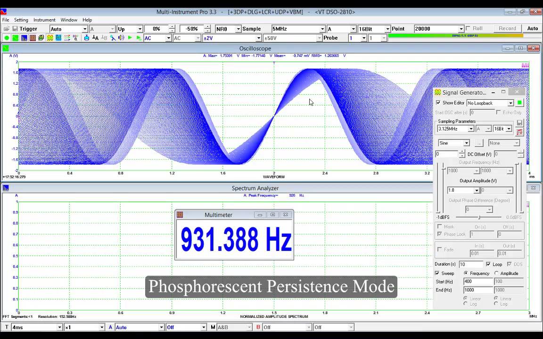
Task: Open the Window menu
Action: [x=69, y=20]
